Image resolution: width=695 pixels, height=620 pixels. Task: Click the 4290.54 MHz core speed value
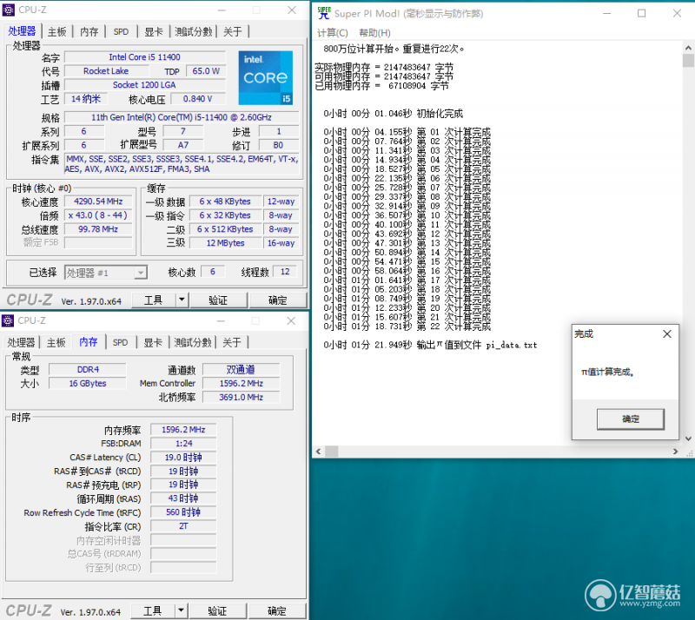pos(98,201)
